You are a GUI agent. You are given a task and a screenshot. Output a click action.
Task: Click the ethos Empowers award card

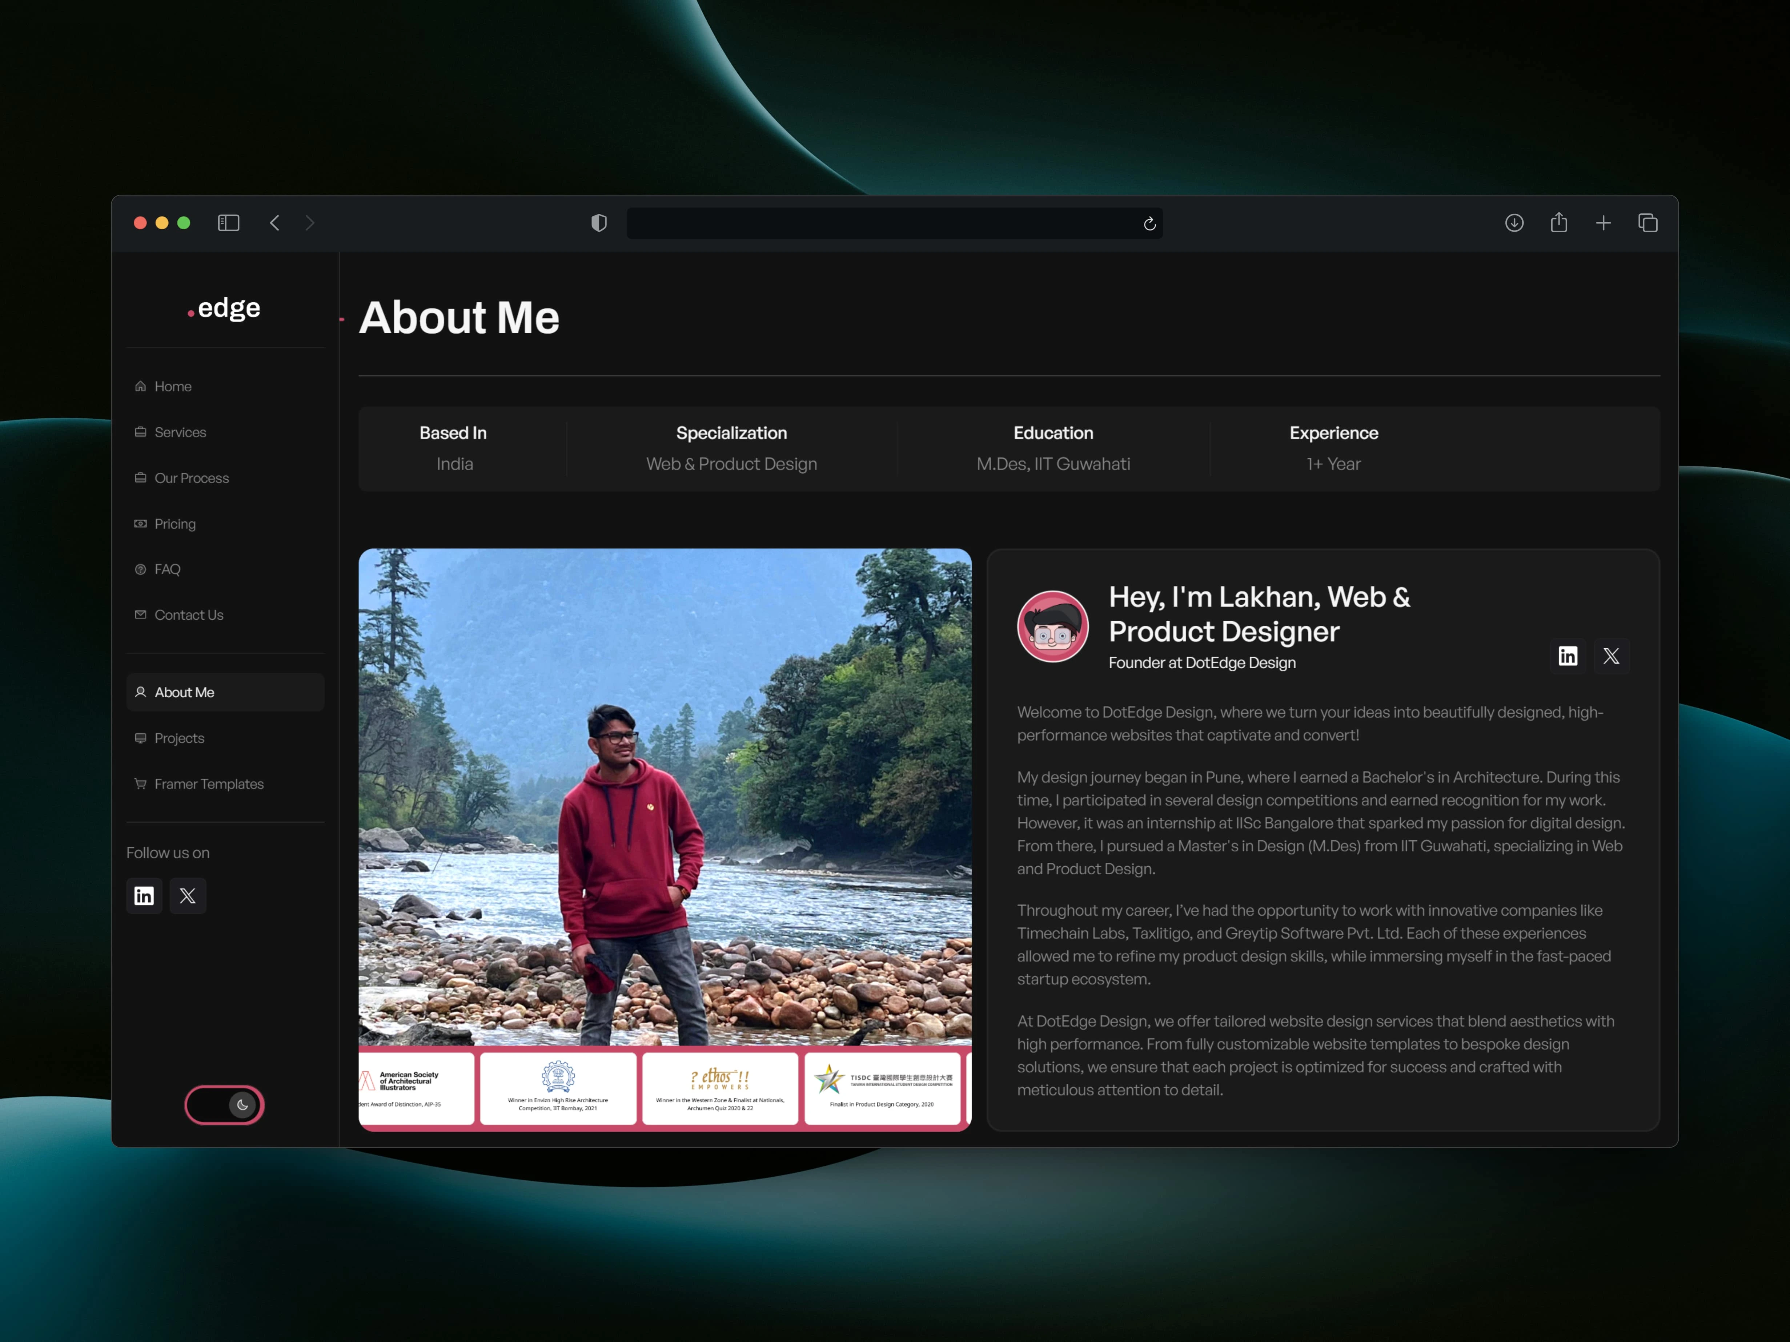click(719, 1088)
